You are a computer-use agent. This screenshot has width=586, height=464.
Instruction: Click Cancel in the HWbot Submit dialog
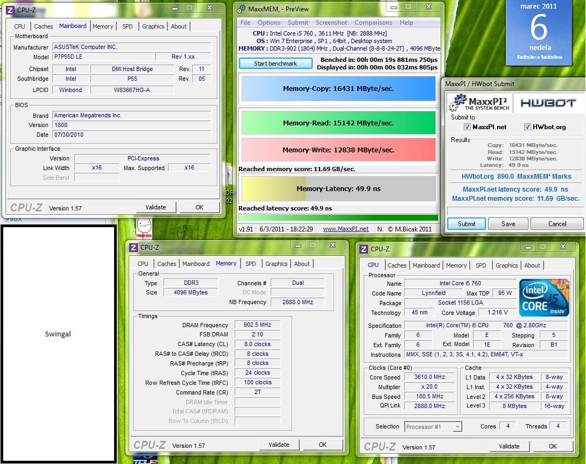[x=557, y=223]
